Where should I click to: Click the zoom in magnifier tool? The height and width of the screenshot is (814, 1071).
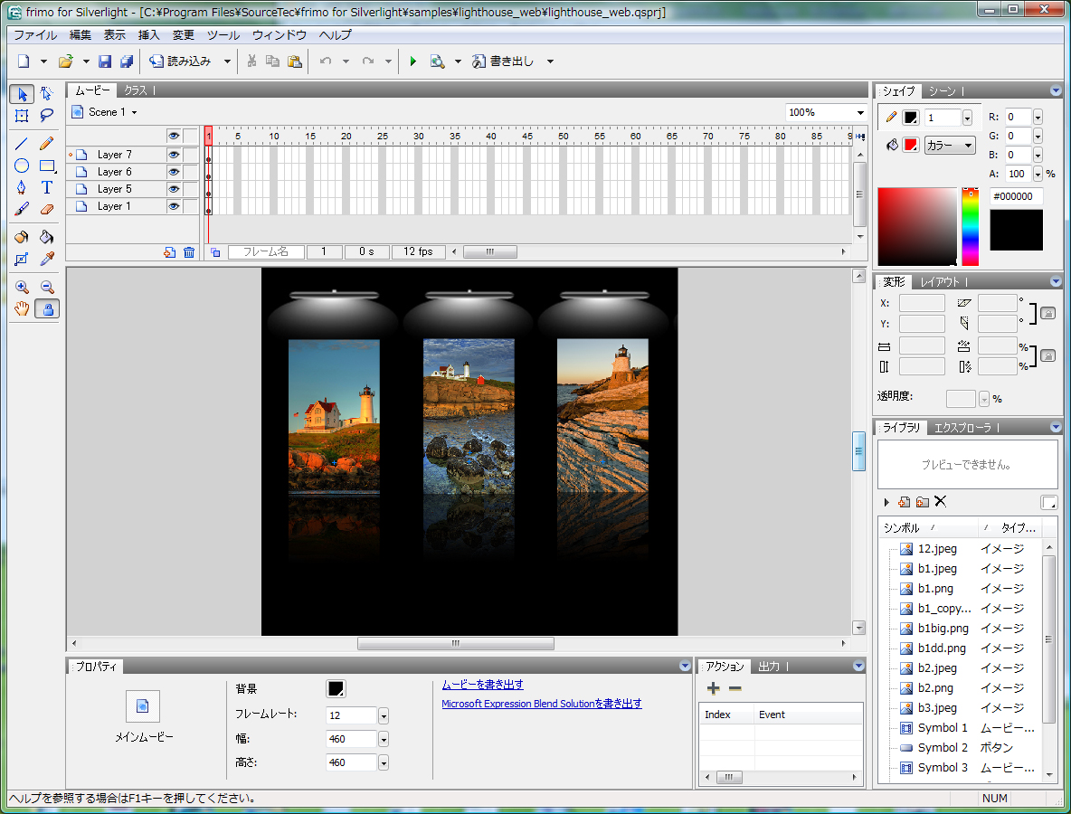pos(22,287)
